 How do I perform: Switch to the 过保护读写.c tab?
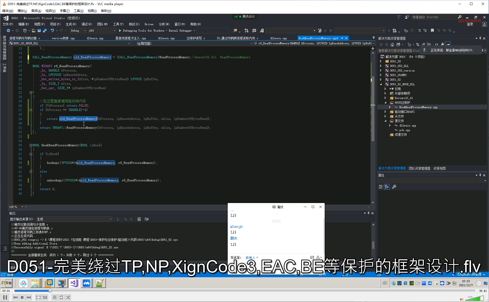click(x=196, y=38)
